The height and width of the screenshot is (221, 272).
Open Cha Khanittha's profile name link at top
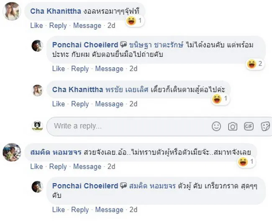coord(56,11)
